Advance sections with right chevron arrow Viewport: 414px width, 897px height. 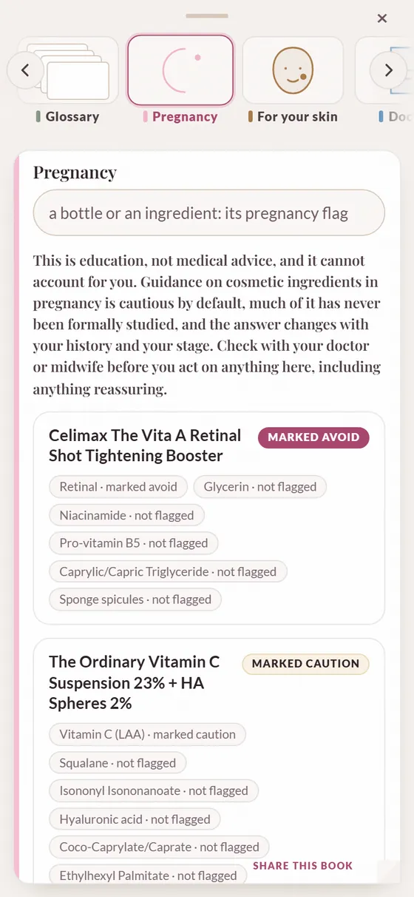(x=389, y=70)
